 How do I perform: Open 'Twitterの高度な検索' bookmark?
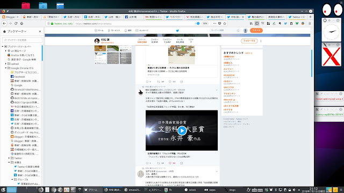(27, 167)
